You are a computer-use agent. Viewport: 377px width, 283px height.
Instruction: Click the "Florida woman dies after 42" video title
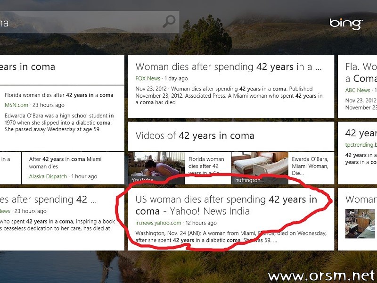click(x=206, y=166)
